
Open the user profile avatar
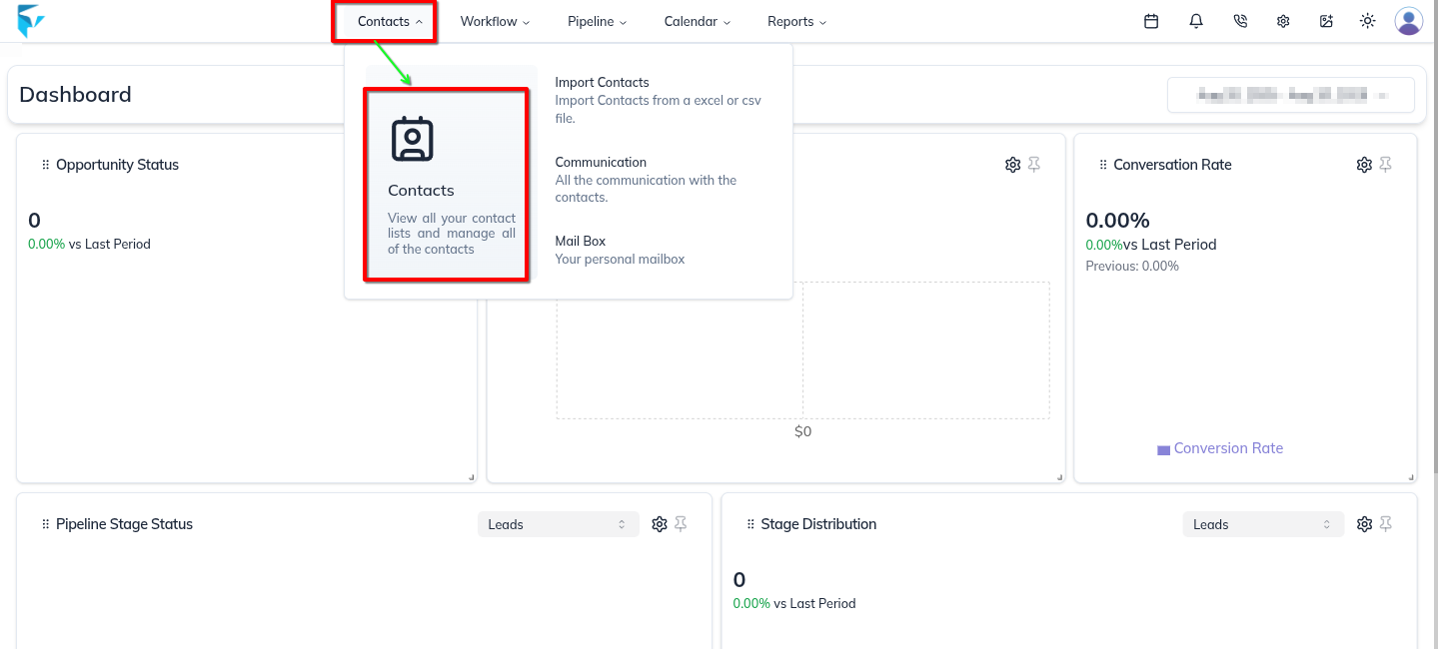coord(1408,21)
